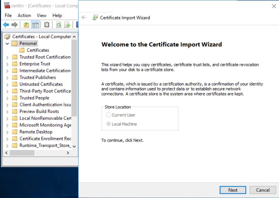Click the Up One Level folder icon
The image size is (279, 198).
[x=26, y=25]
